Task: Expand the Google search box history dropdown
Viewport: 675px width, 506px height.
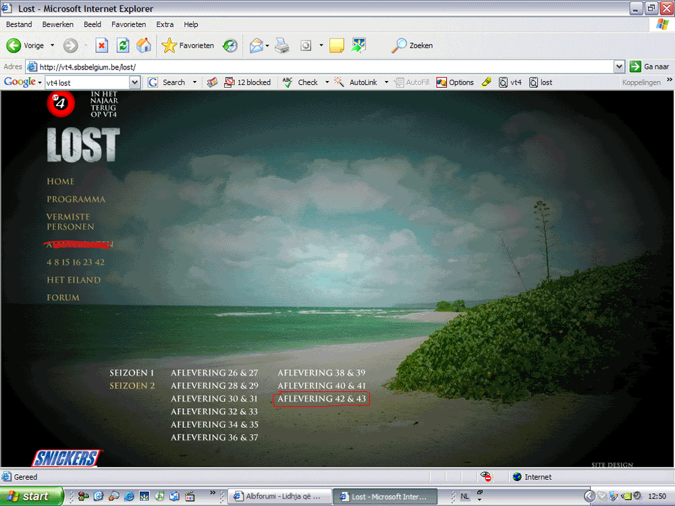Action: [x=135, y=82]
